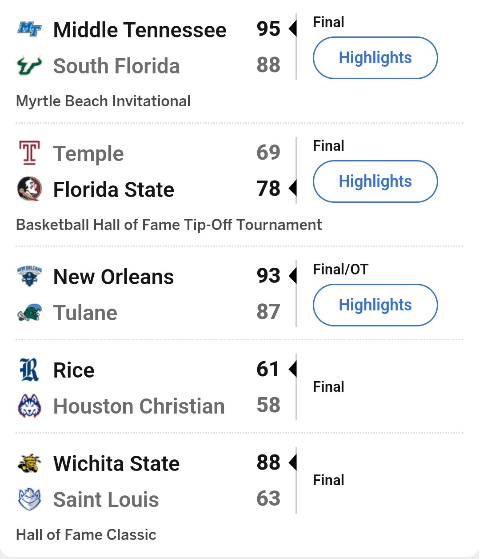Select the Houston Christian team name
Viewport: 479px width, 559px height.
[139, 406]
